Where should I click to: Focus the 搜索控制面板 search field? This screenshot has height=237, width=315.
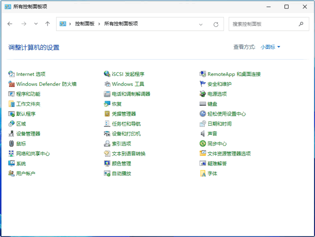[x=269, y=24]
